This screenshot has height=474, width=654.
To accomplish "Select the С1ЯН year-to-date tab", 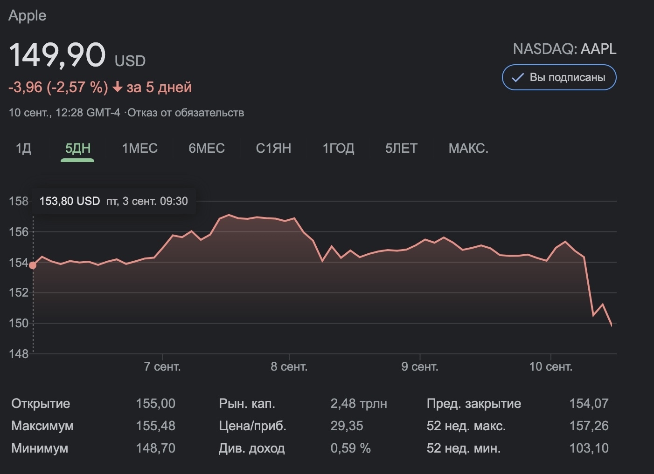I will [x=273, y=149].
